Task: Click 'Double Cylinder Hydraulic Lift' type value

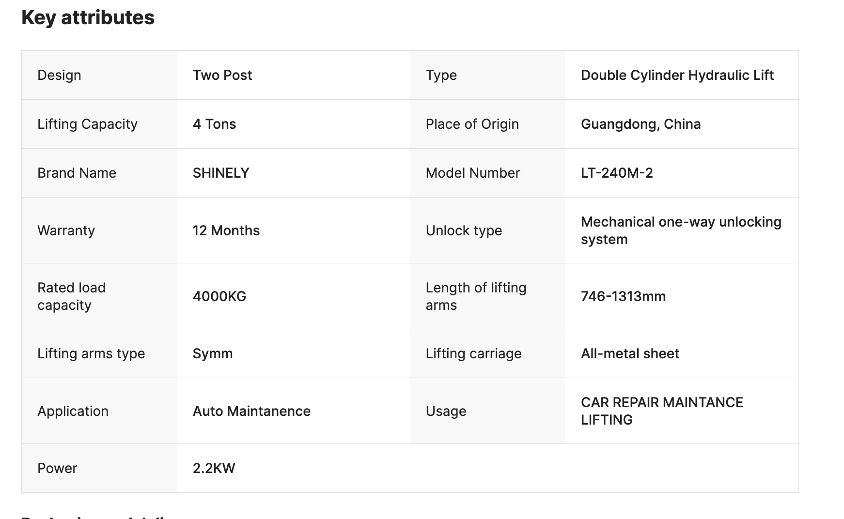Action: tap(677, 75)
